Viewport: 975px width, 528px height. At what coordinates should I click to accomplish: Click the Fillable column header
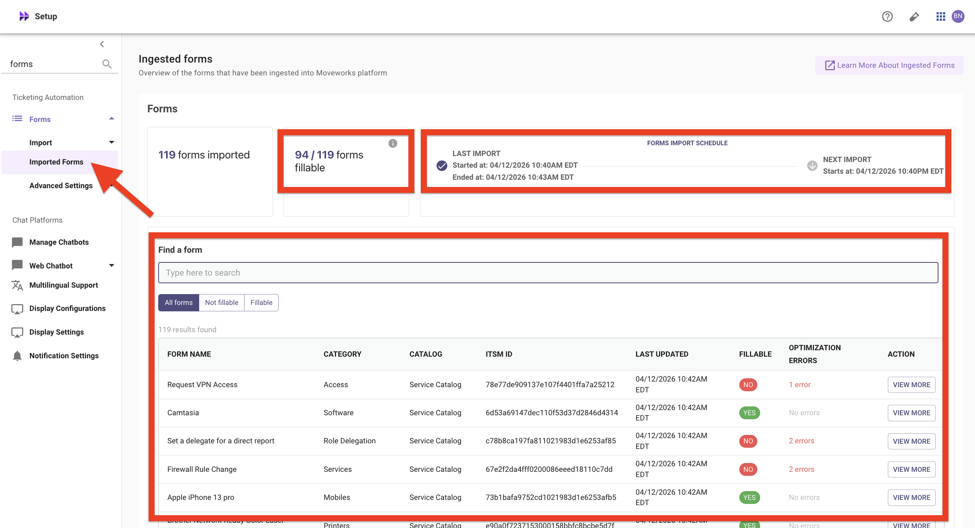755,354
